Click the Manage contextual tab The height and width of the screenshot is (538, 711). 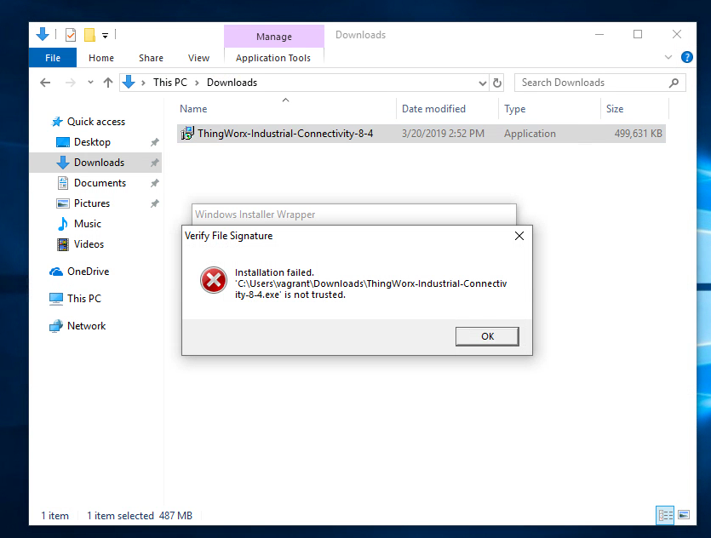click(274, 37)
